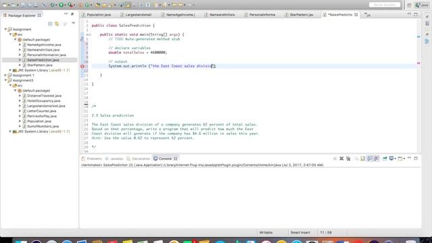This screenshot has width=432, height=243.
Task: Switch to the StarPattern.java editor tab
Action: 299,15
